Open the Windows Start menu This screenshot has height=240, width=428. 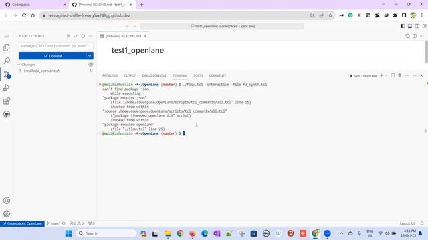point(68,233)
